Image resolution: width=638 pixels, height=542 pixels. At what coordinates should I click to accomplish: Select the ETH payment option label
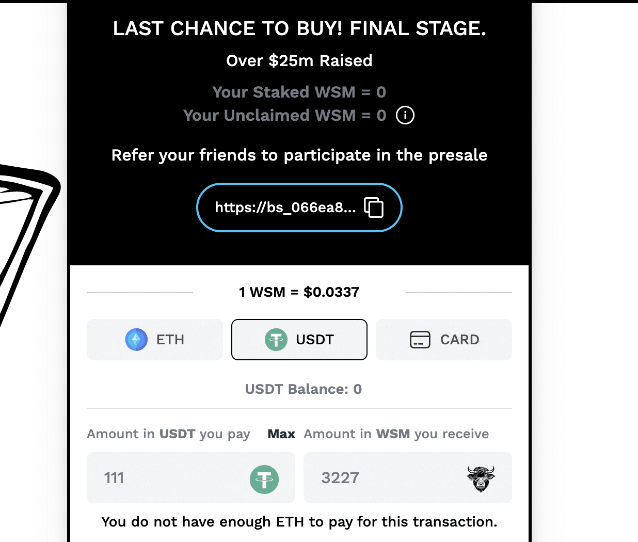[170, 340]
